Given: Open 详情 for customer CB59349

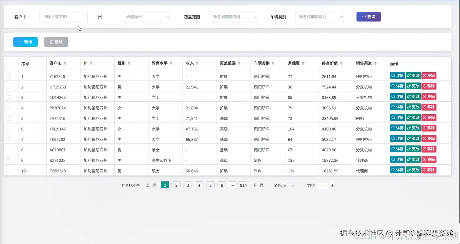Looking at the screenshot, I should pos(397,170).
